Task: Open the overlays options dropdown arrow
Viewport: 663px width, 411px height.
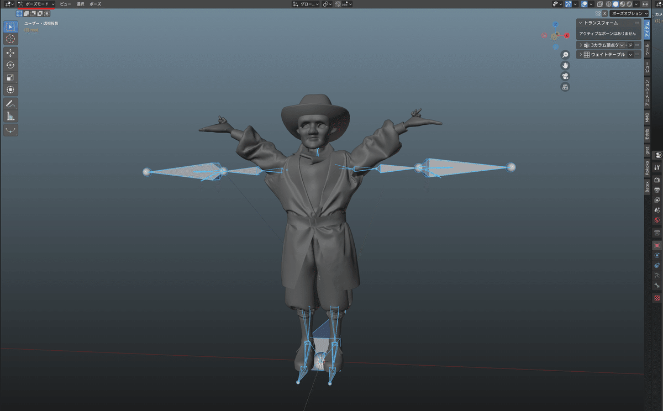Action: pyautogui.click(x=591, y=4)
